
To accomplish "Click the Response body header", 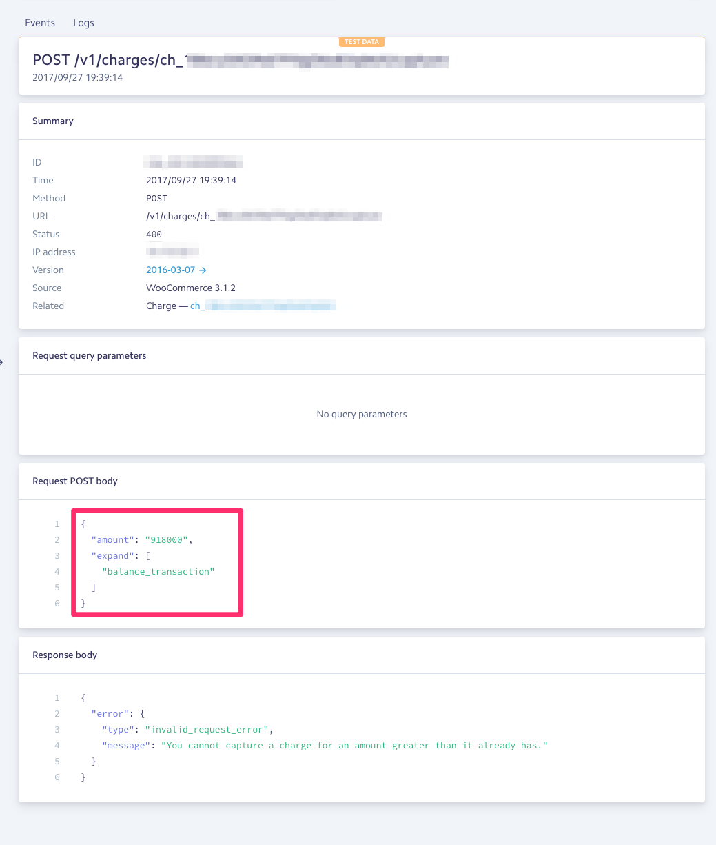I will (x=64, y=655).
